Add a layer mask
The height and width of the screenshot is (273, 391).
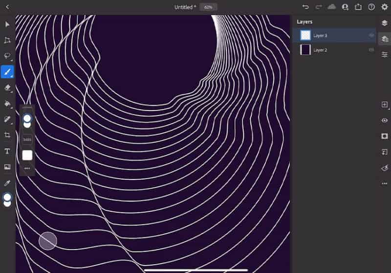(x=385, y=136)
